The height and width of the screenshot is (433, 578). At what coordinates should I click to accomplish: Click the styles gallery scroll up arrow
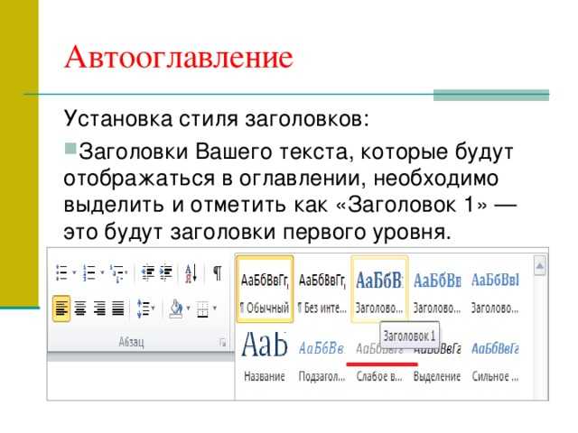[x=540, y=265]
